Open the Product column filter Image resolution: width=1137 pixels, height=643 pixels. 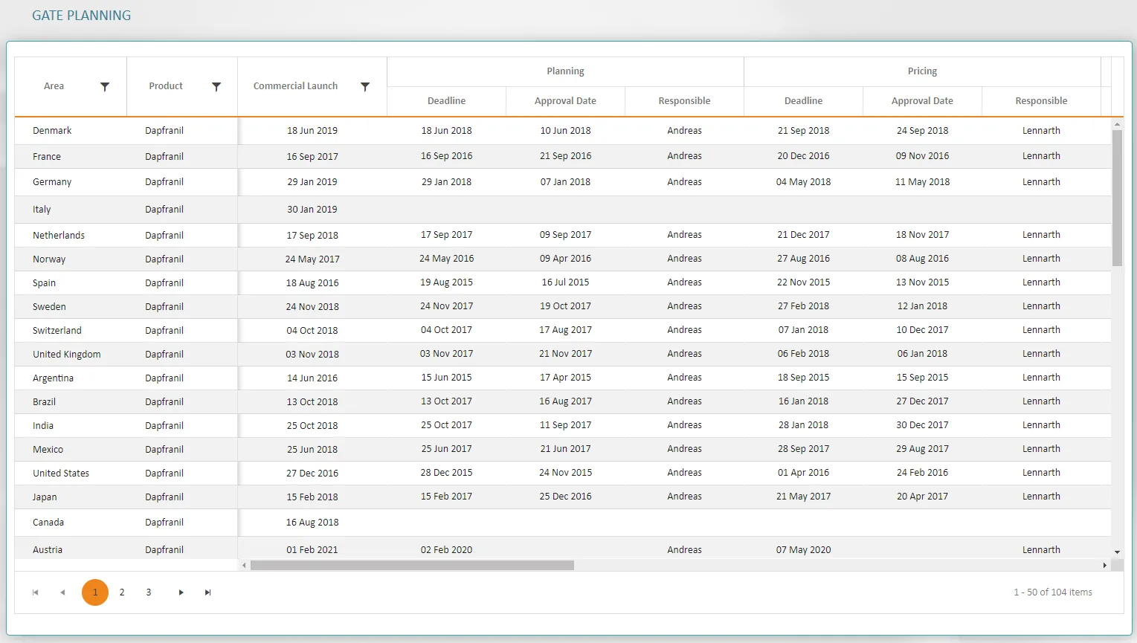216,86
